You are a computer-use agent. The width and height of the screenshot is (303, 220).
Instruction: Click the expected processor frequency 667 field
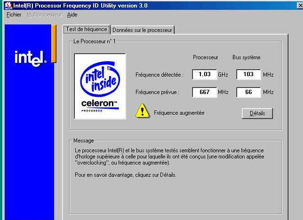click(x=205, y=92)
